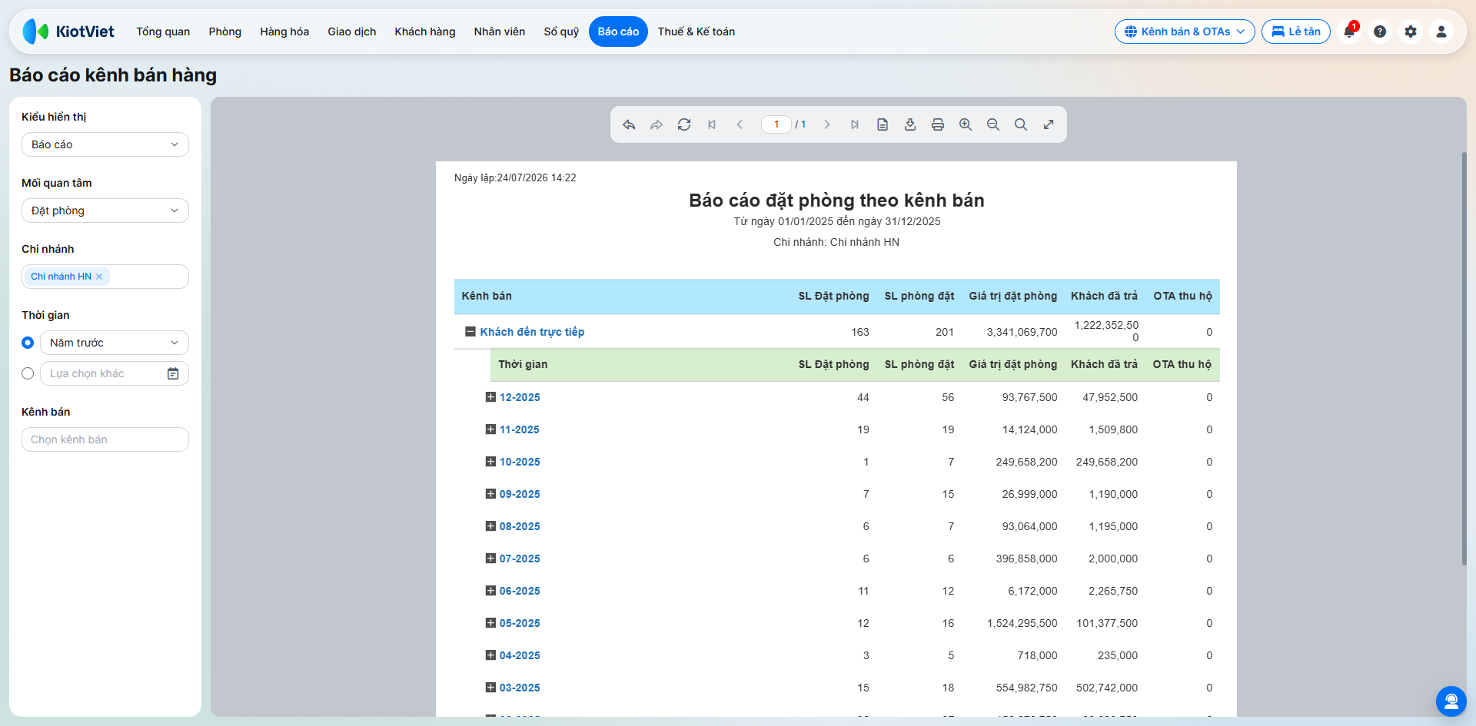
Task: Open the Hàng hóa menu
Action: pos(284,31)
